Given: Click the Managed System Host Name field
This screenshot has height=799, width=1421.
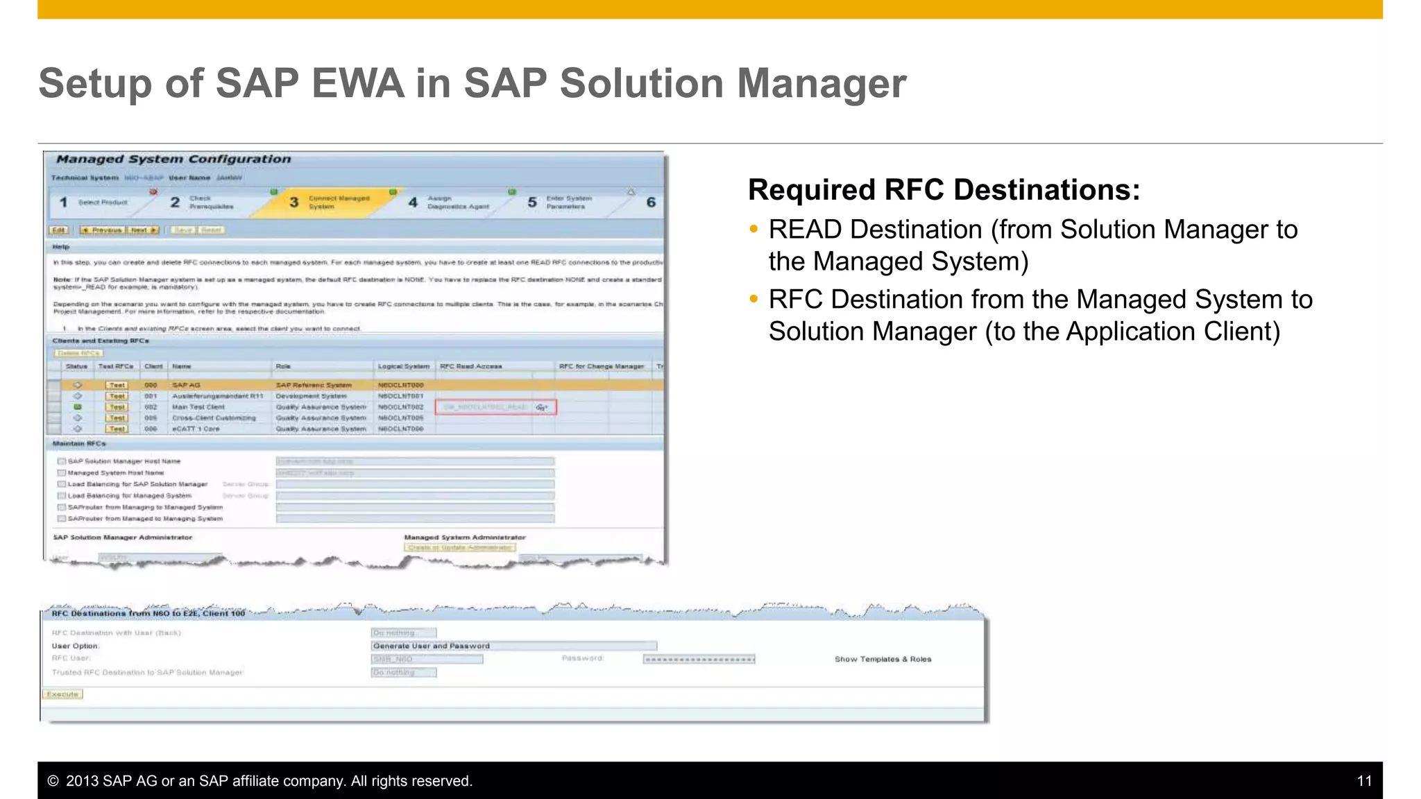Looking at the screenshot, I should click(415, 473).
